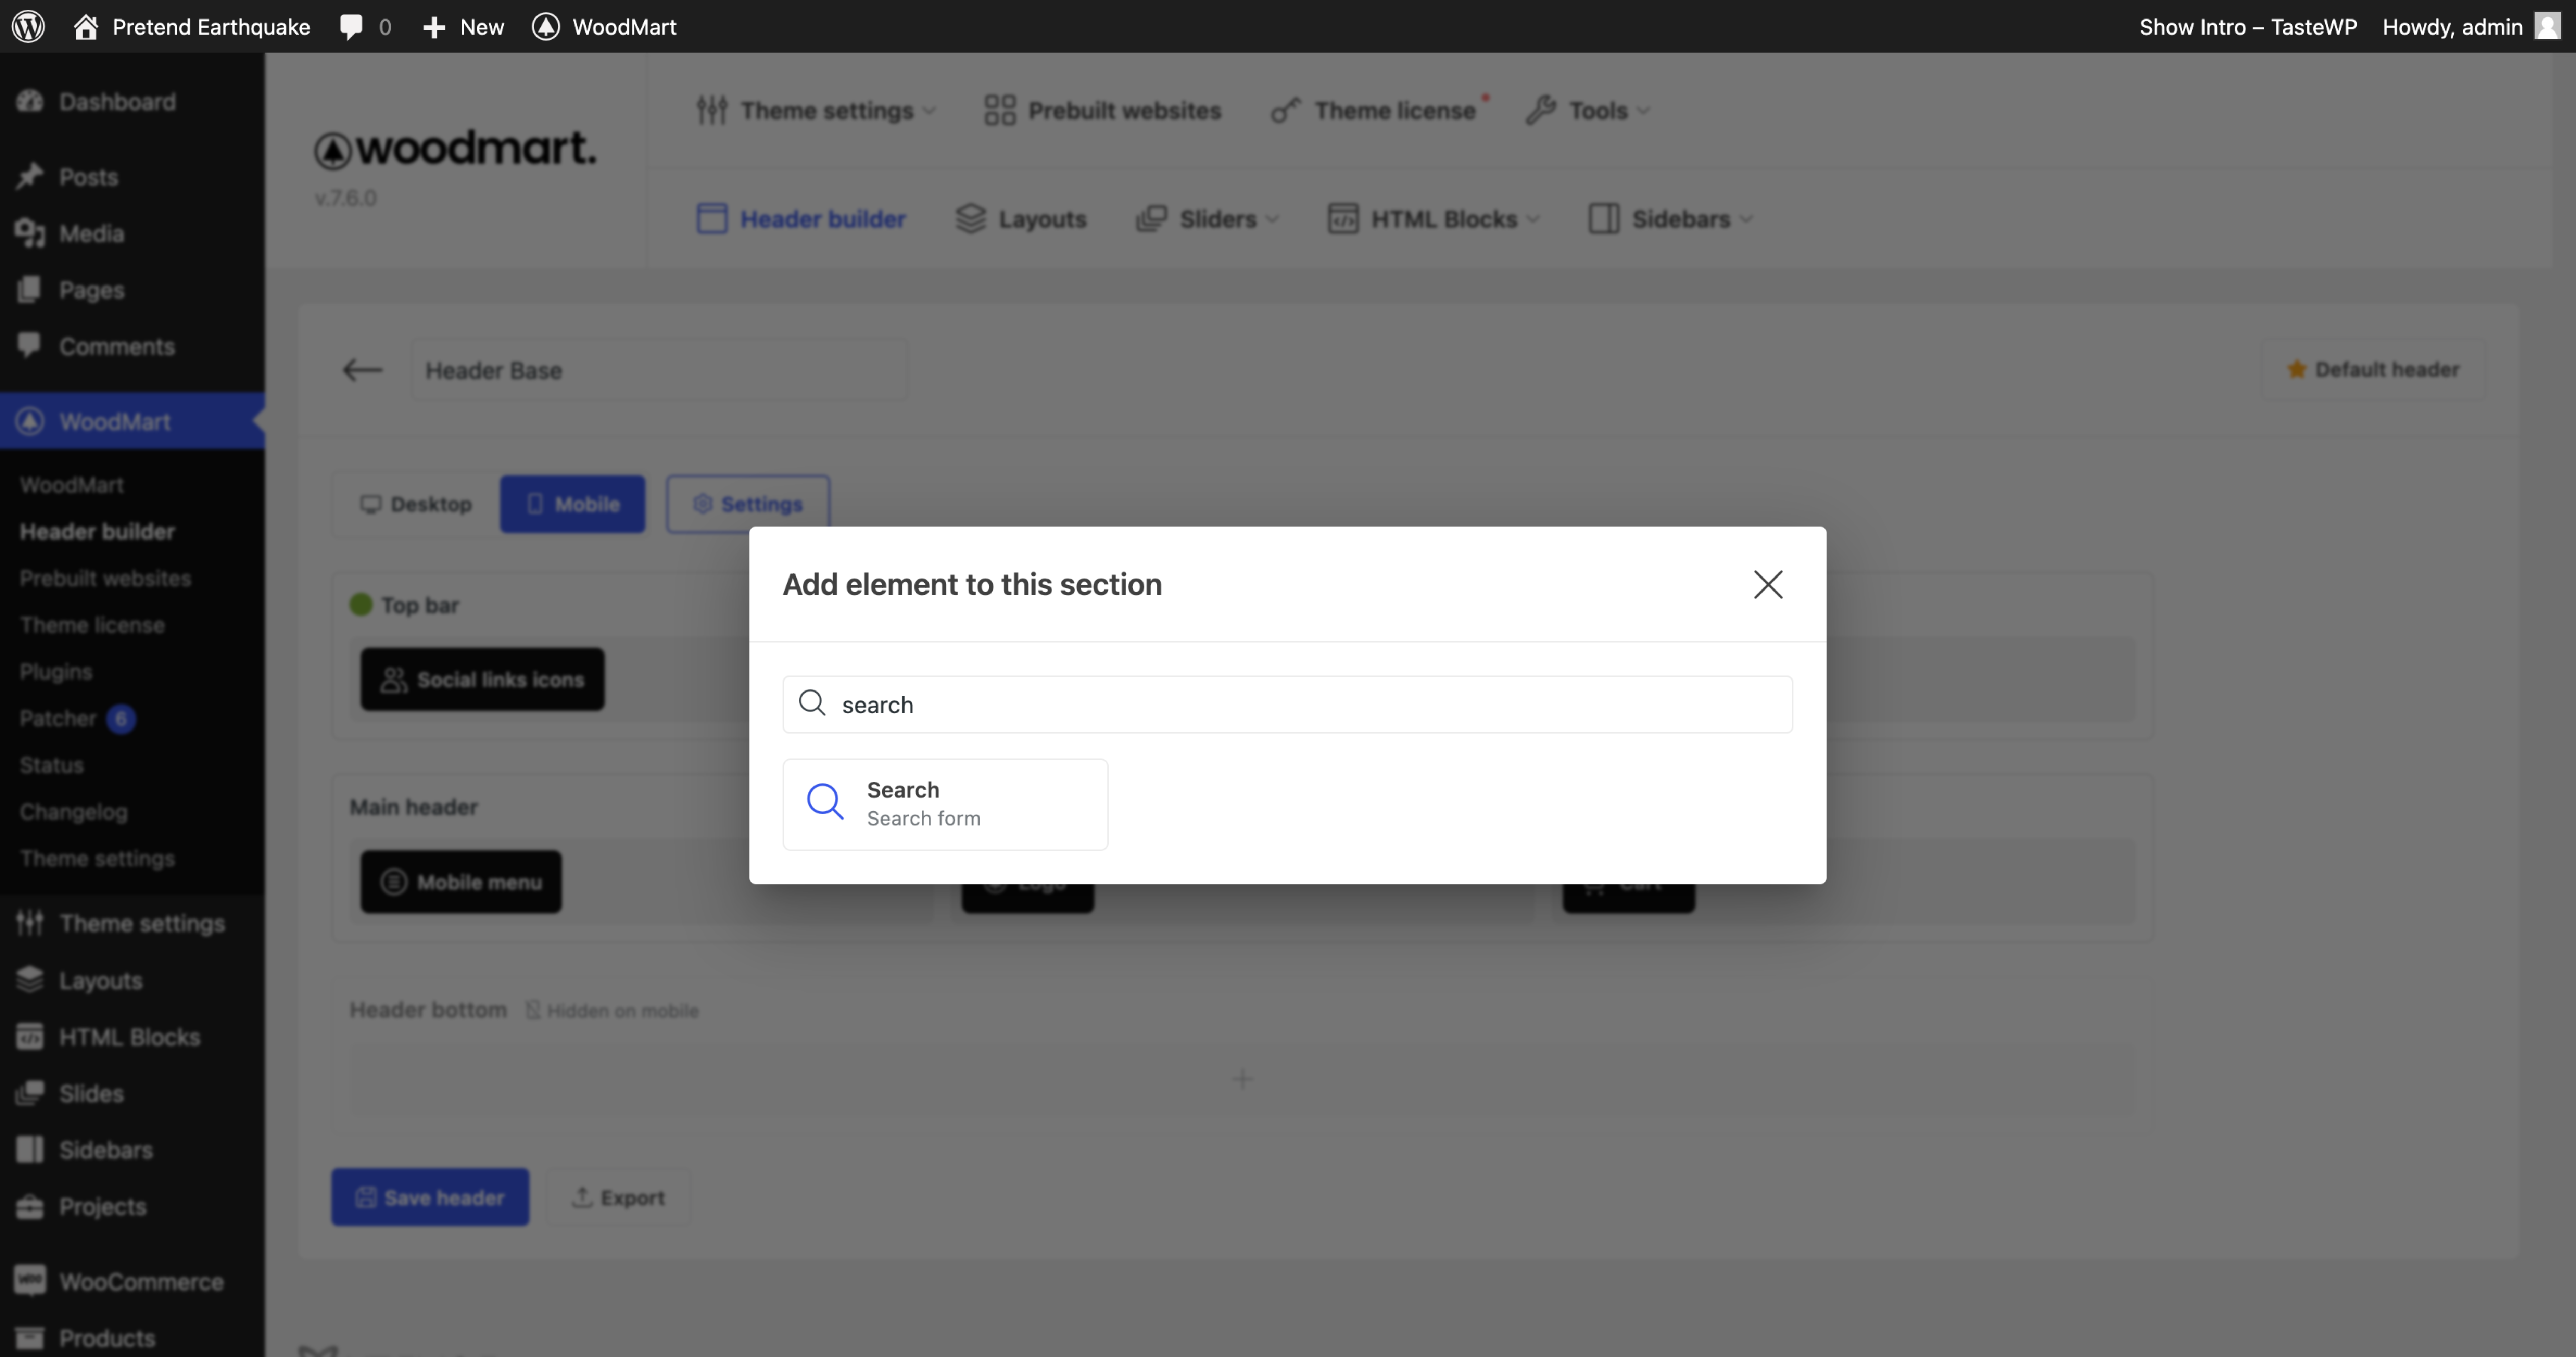
Task: Select the Mobile menu element
Action: click(x=461, y=881)
